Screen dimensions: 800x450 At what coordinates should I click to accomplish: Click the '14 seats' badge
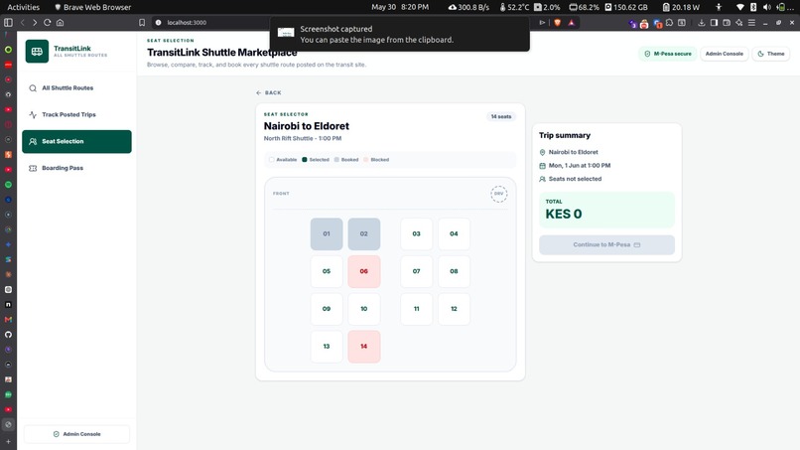coord(501,116)
